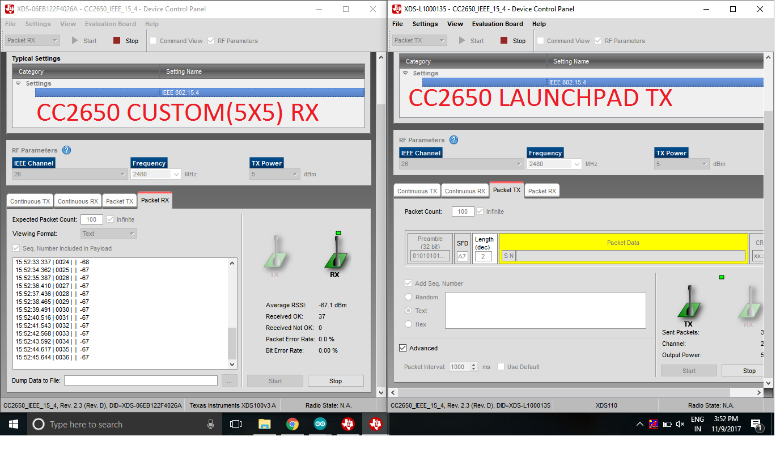This screenshot has width=780, height=449.
Task: Click the Packet Count input field
Action: pyautogui.click(x=463, y=211)
